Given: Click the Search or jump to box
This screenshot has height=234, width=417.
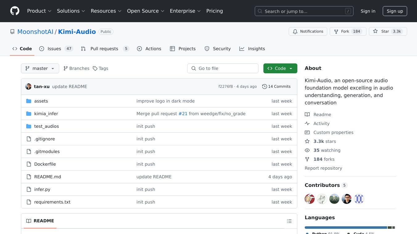Looking at the screenshot, I should tap(304, 11).
